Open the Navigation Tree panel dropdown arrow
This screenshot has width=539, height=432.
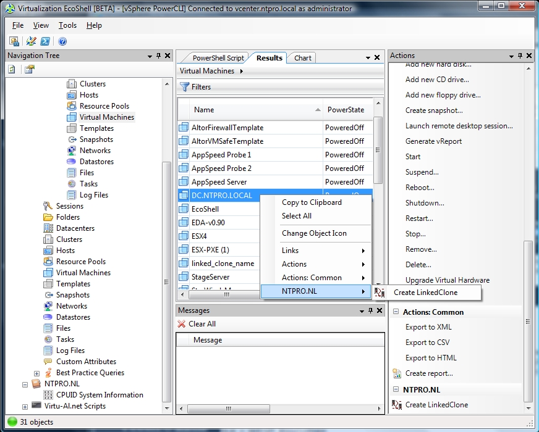tap(150, 56)
